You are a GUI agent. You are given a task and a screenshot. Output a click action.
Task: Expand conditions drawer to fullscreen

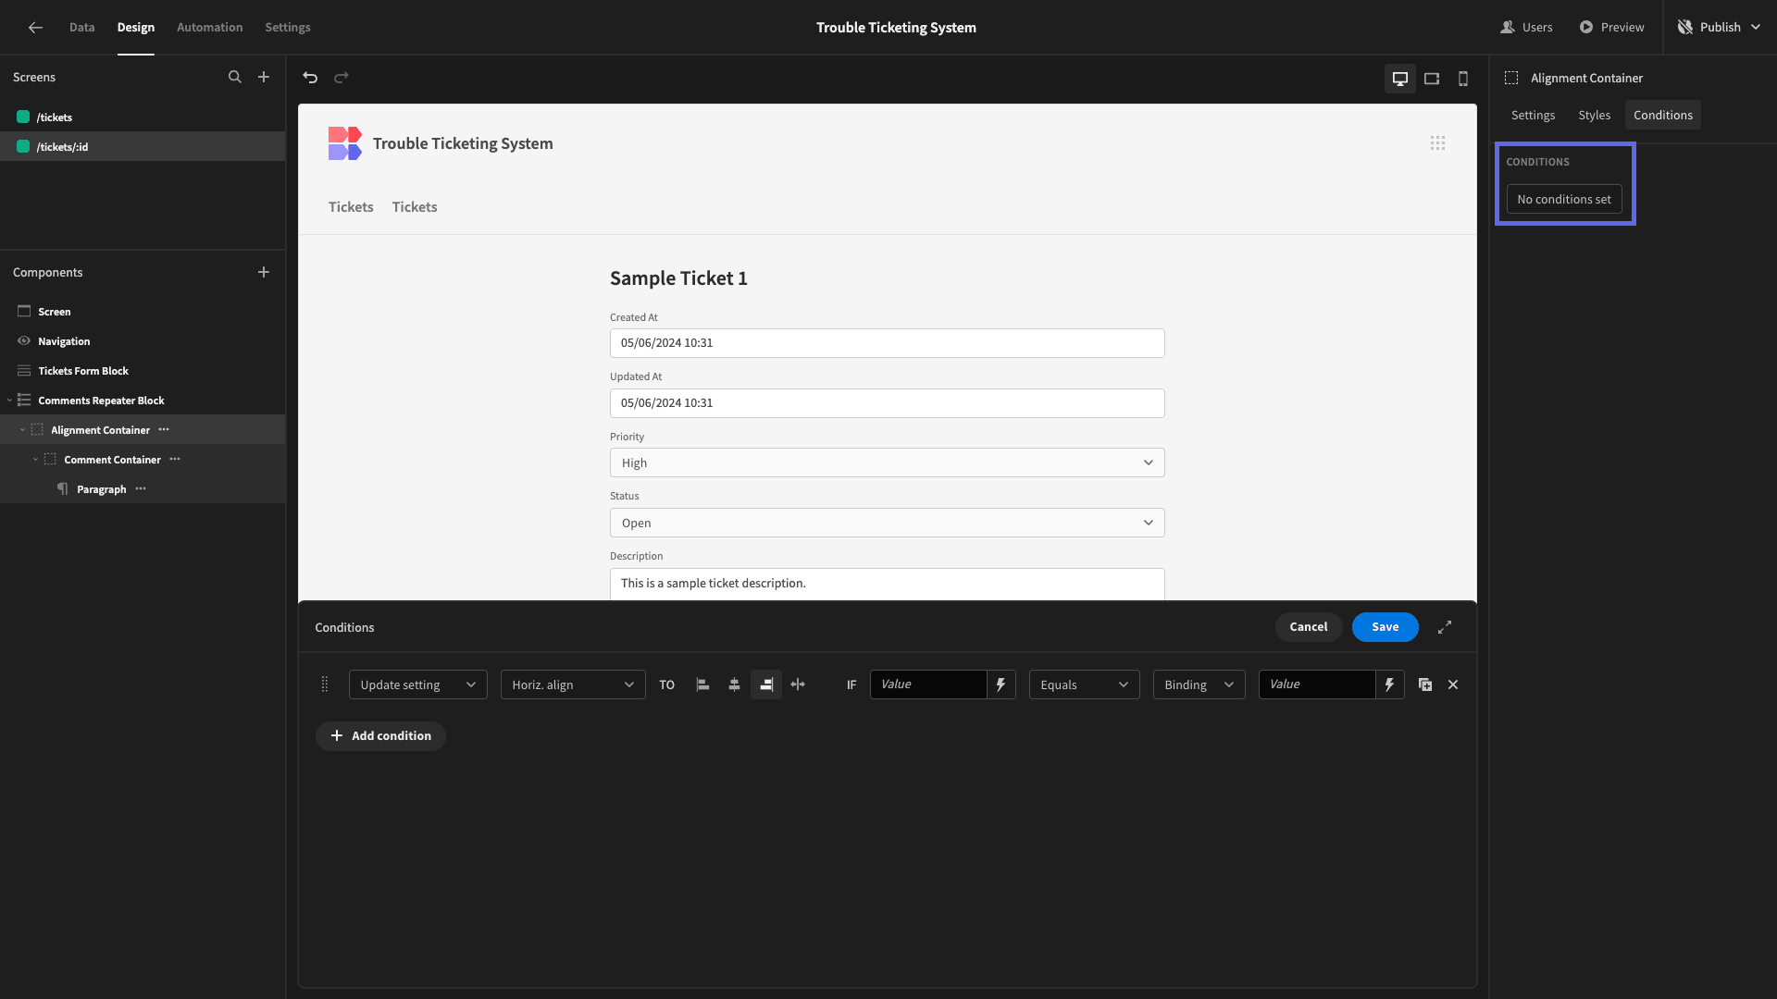(1445, 627)
